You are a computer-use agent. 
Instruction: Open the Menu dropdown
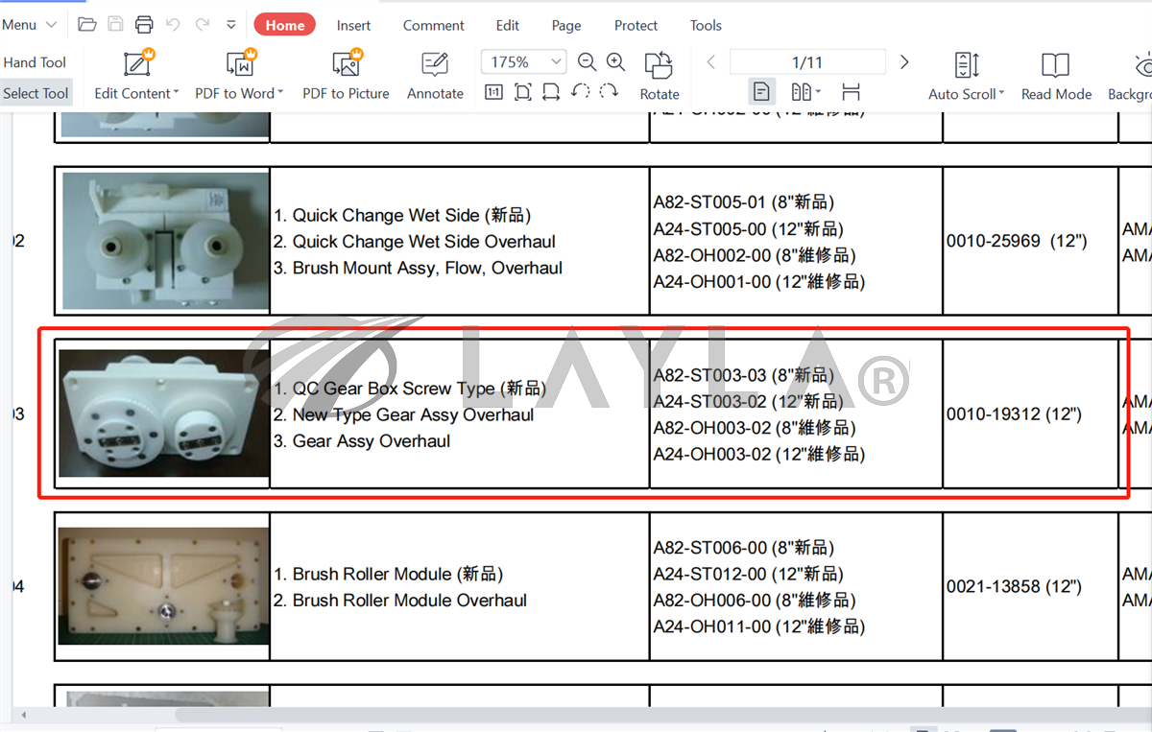point(29,25)
